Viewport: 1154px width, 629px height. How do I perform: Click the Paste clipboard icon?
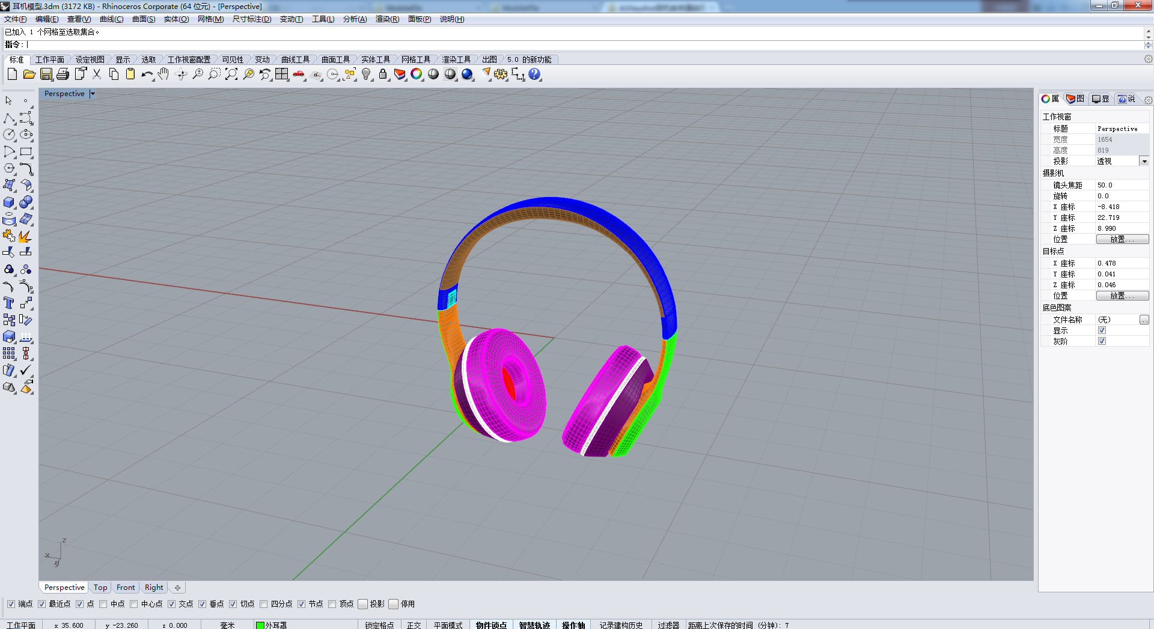point(130,74)
